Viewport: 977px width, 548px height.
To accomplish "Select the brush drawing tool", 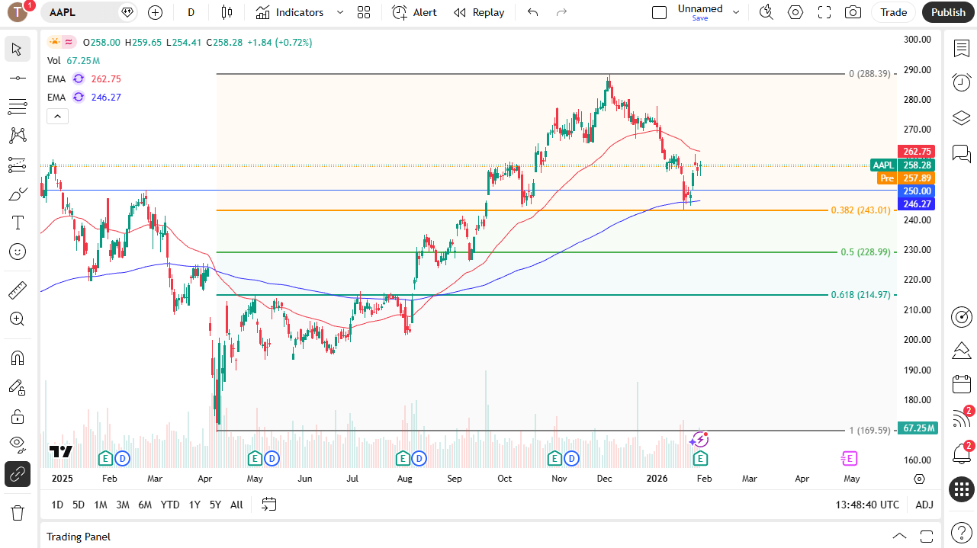I will [x=17, y=194].
